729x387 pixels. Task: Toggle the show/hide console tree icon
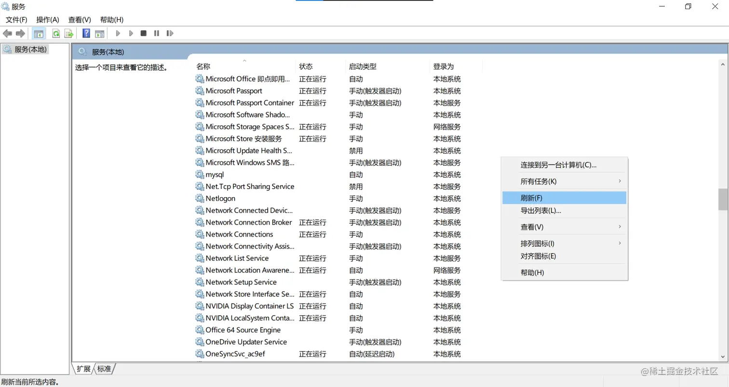pos(39,33)
